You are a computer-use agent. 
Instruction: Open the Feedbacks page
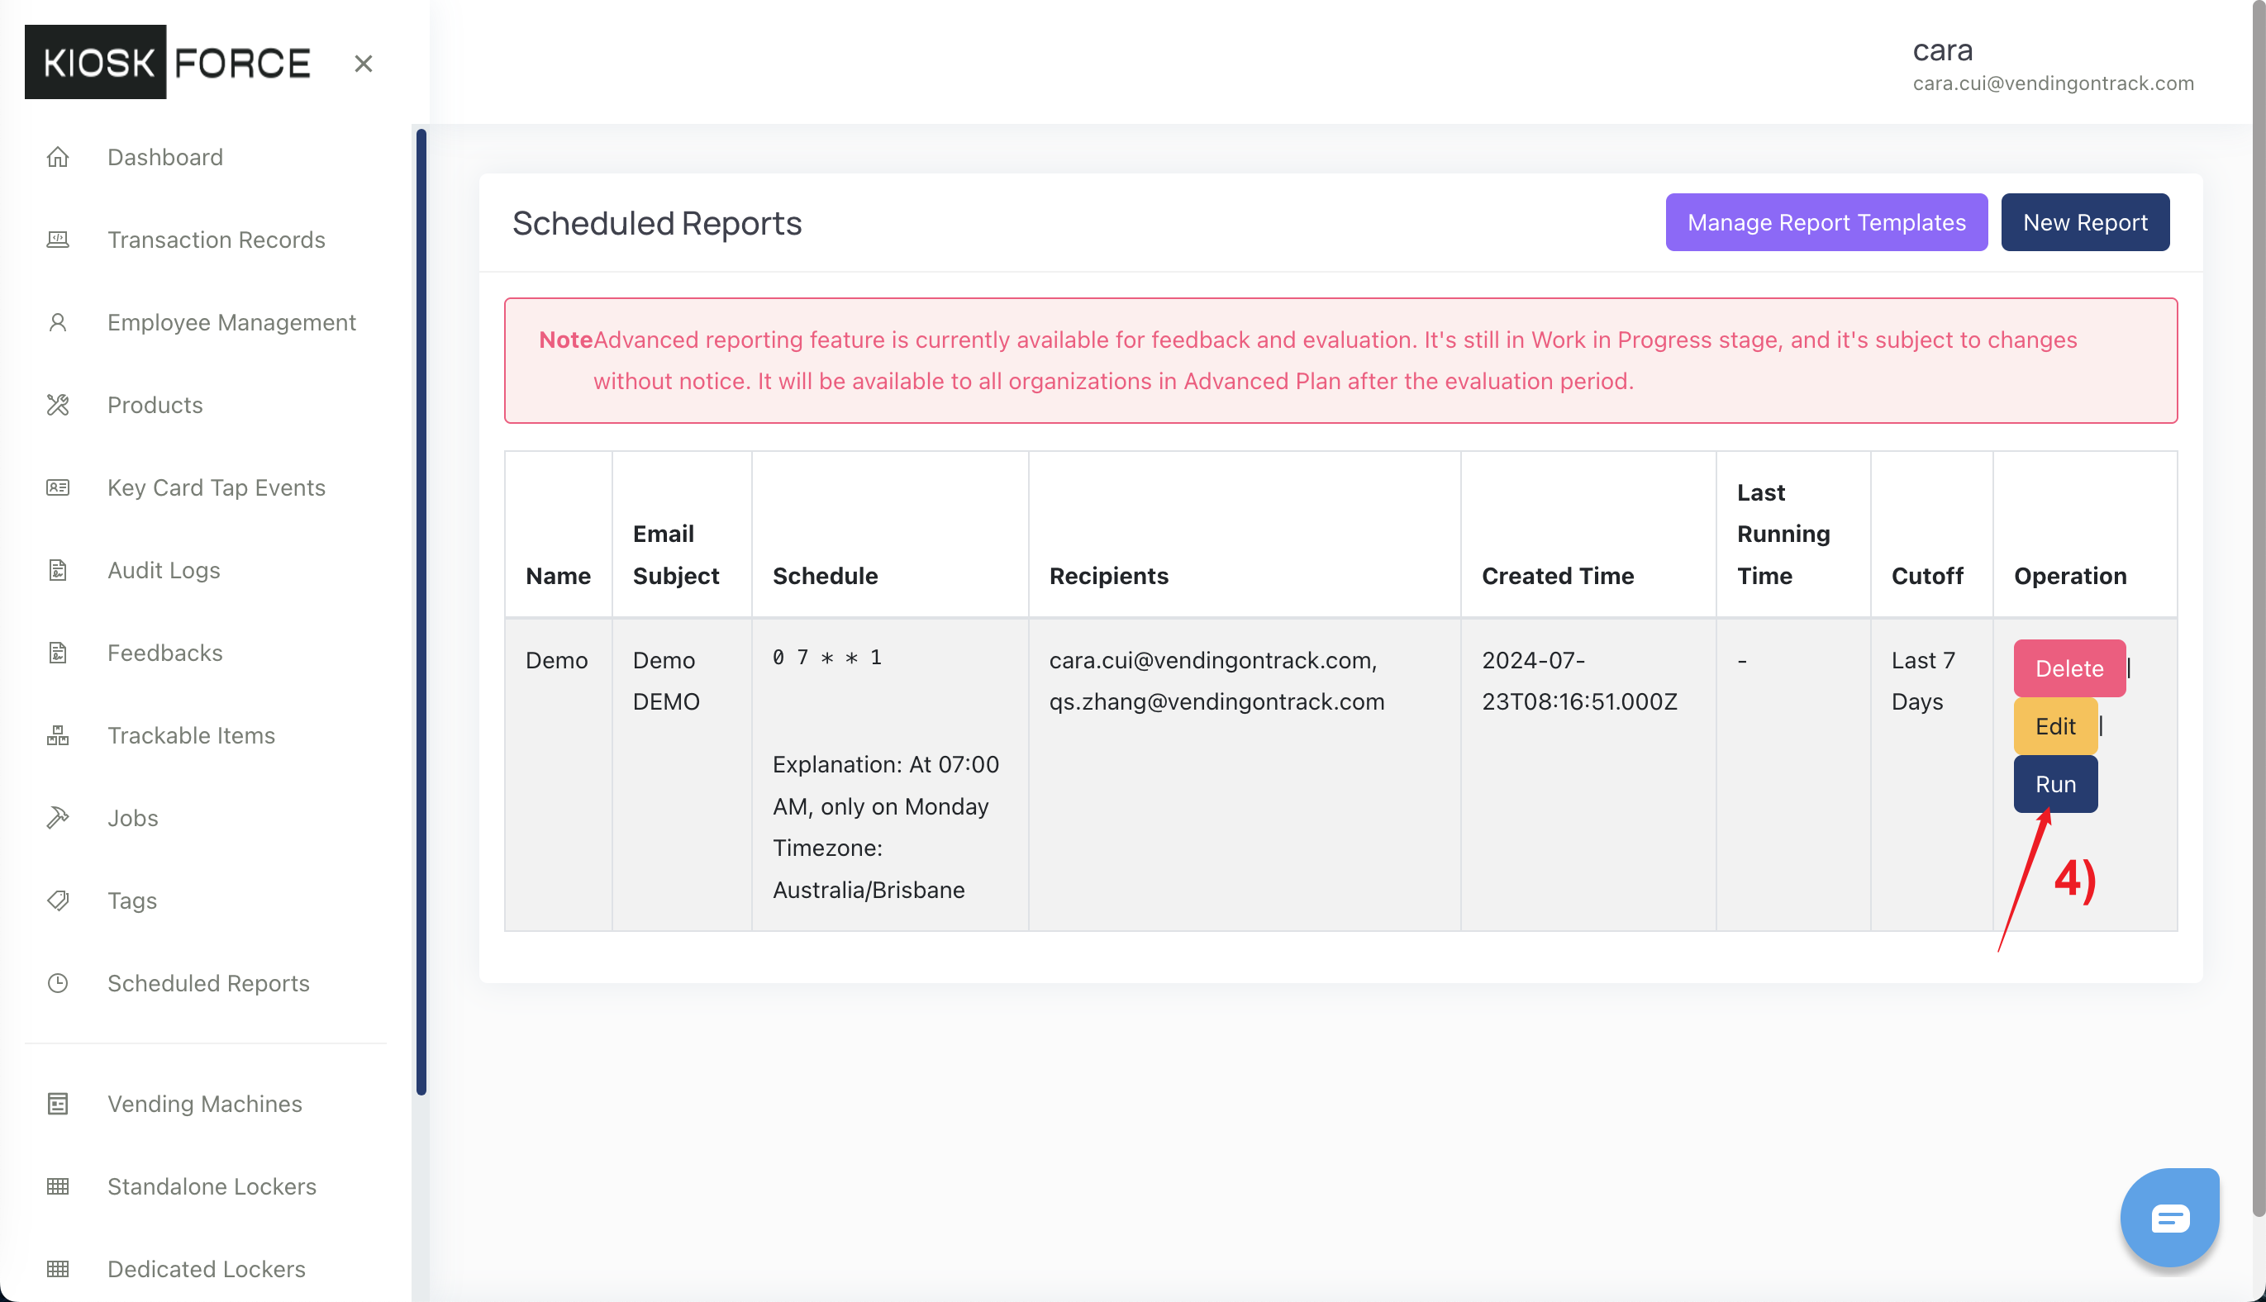click(x=165, y=653)
